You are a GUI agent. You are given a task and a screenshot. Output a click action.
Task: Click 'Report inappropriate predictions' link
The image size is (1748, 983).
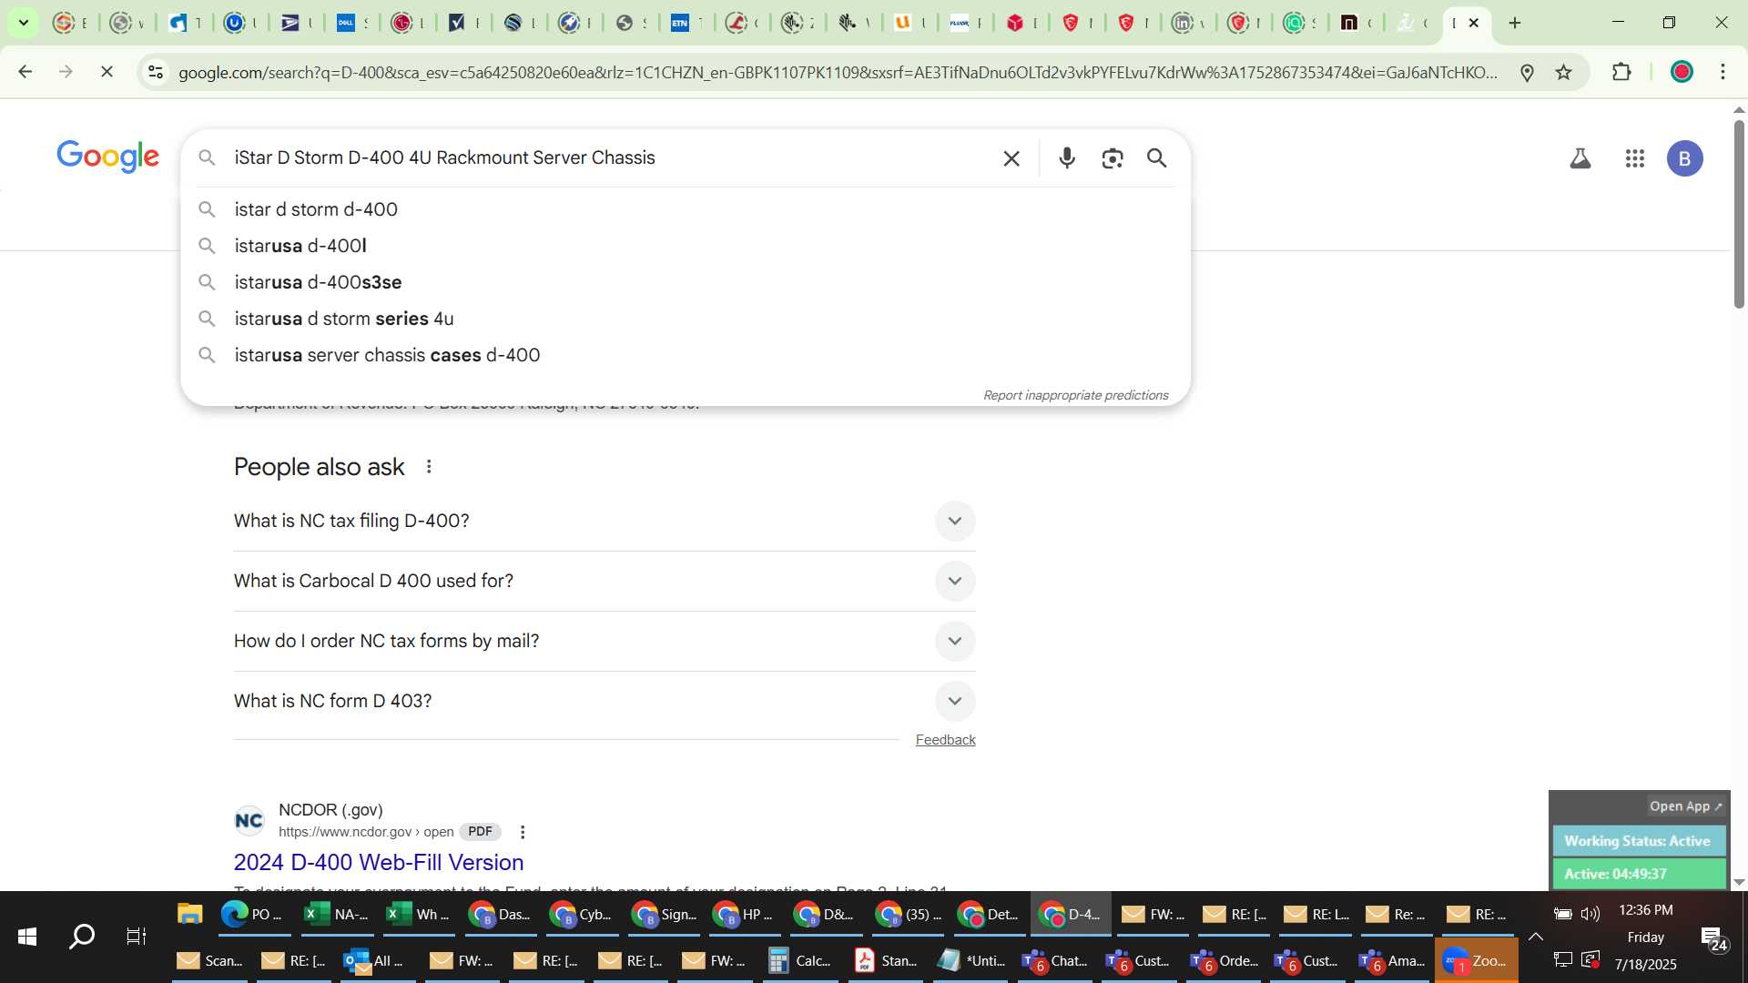click(1075, 395)
